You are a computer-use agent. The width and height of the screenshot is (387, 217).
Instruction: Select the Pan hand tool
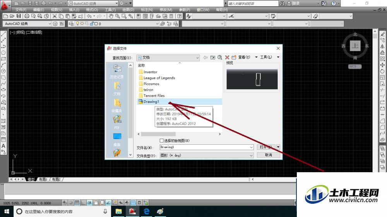[111, 16]
